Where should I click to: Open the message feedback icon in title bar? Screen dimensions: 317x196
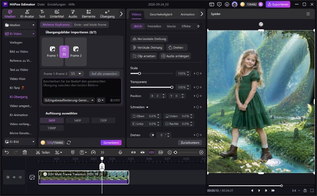(220, 4)
